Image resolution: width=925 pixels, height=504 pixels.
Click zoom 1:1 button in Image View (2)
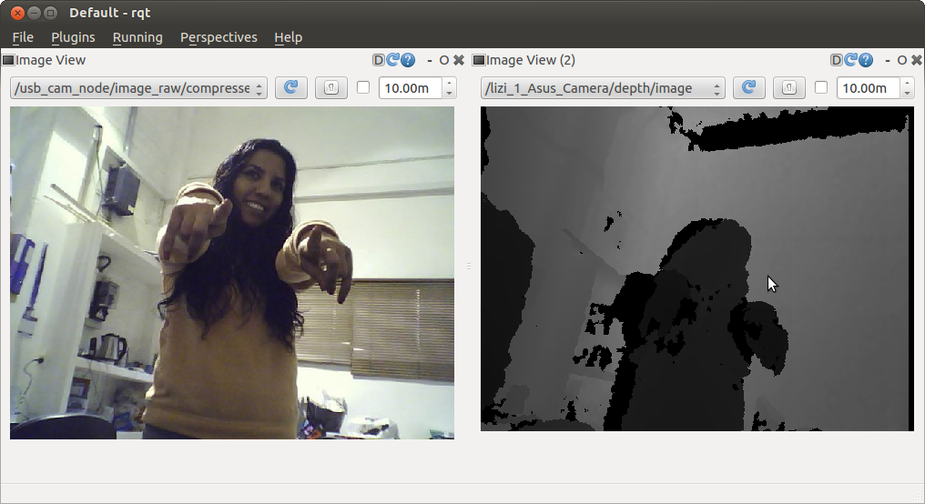pos(788,88)
